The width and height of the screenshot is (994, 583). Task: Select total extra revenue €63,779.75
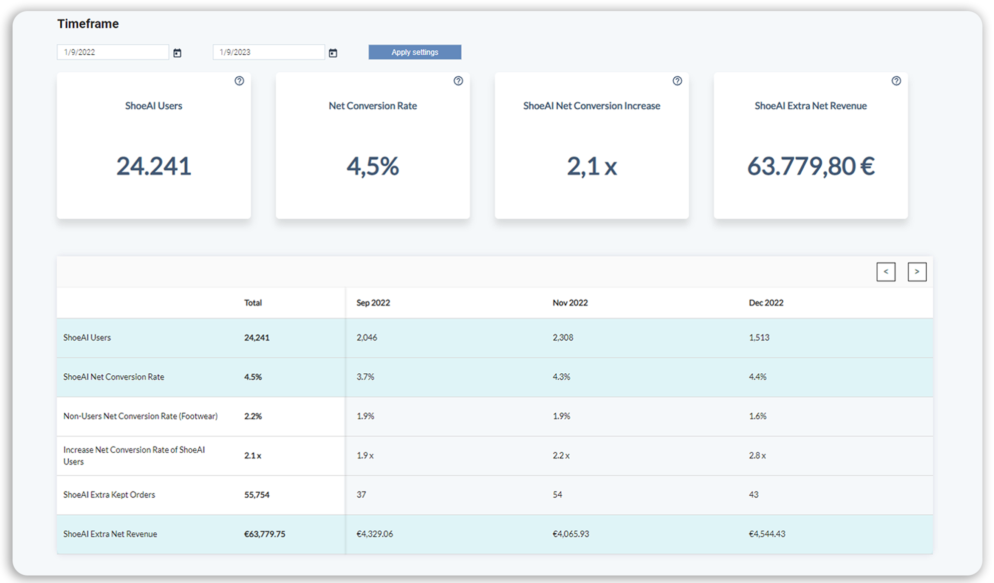[265, 534]
